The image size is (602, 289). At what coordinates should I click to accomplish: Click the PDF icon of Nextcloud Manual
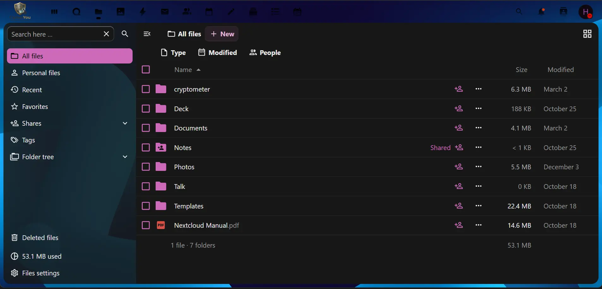coord(161,225)
